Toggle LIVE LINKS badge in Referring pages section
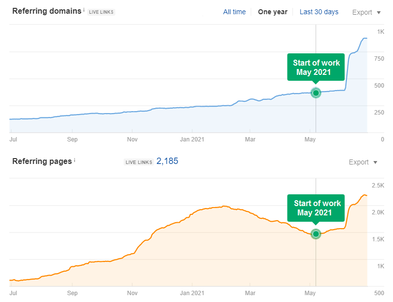Screen dimensions: 393x302 138,162
